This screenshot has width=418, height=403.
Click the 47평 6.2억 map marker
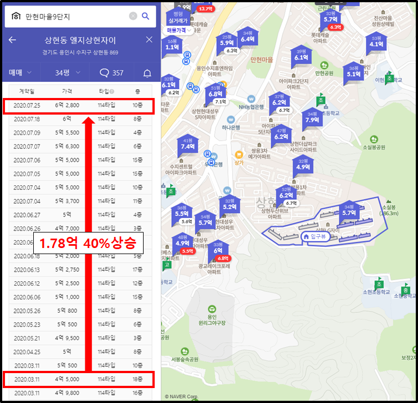tap(281, 135)
